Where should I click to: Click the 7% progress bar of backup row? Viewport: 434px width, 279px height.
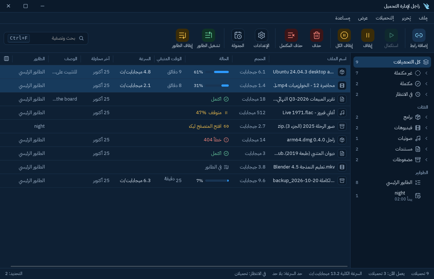point(217,180)
